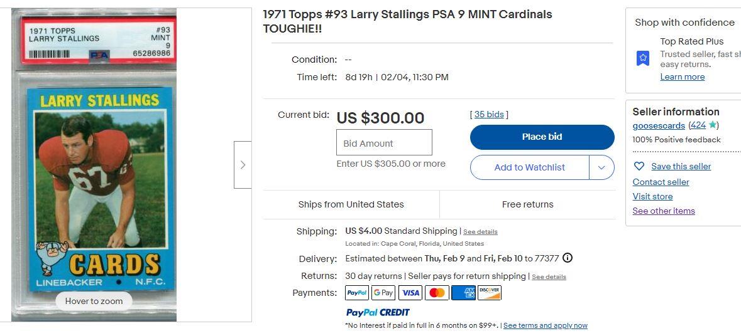
Task: Click the delivery info circle icon
Action: tap(568, 258)
